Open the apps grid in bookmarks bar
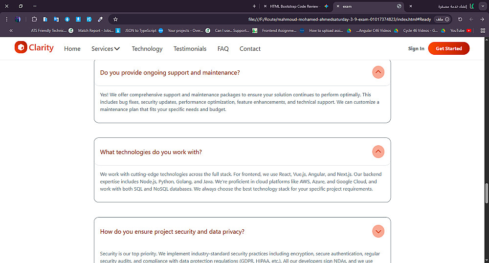The height and width of the screenshot is (263, 489). pos(483,30)
